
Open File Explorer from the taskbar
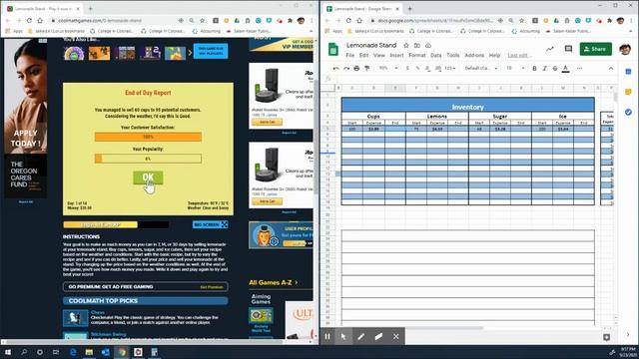(89, 352)
